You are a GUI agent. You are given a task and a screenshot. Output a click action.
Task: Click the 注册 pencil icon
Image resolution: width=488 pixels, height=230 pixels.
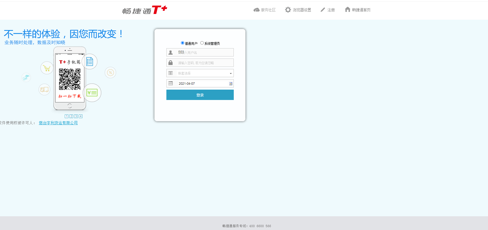coord(323,10)
